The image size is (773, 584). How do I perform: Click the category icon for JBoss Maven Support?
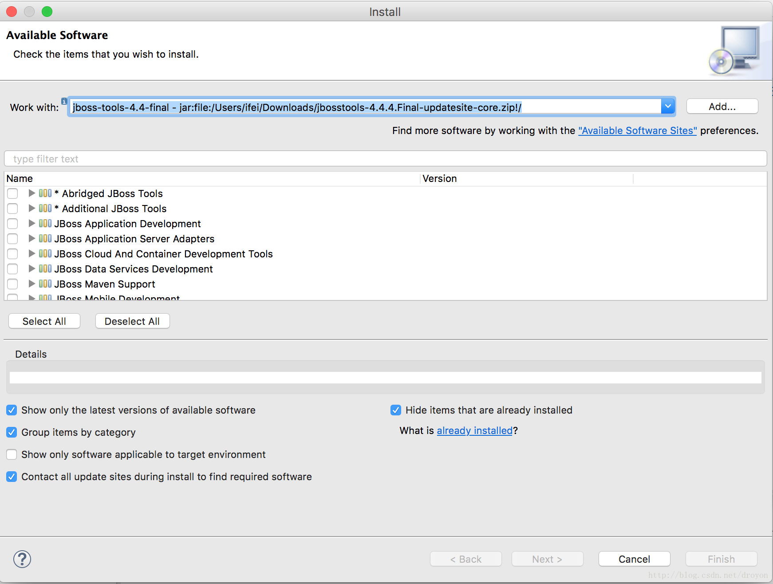click(x=45, y=284)
